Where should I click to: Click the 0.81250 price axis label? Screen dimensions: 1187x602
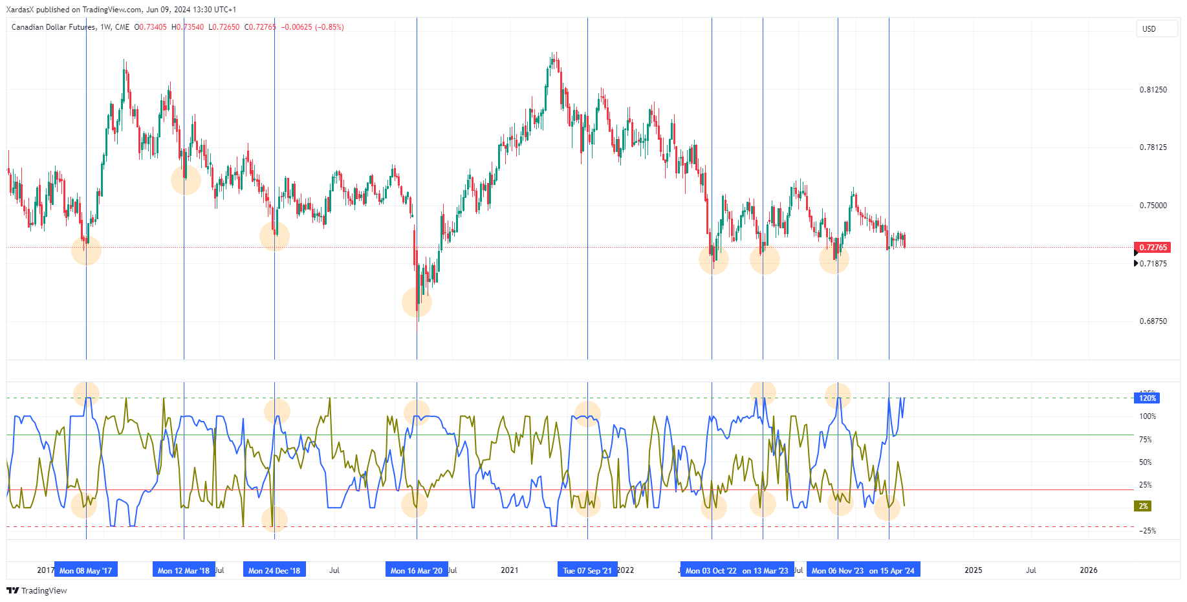[1153, 90]
